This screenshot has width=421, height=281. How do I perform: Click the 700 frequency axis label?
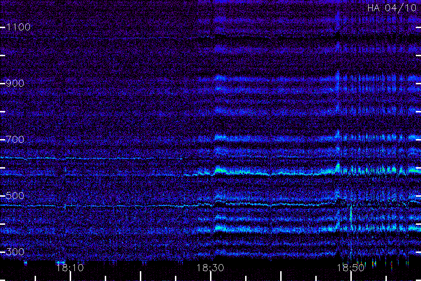(x=15, y=140)
